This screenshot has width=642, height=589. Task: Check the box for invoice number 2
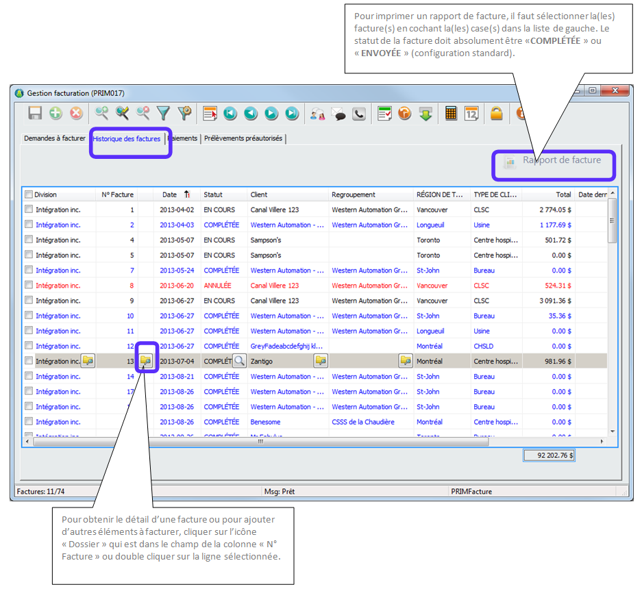[x=29, y=225]
